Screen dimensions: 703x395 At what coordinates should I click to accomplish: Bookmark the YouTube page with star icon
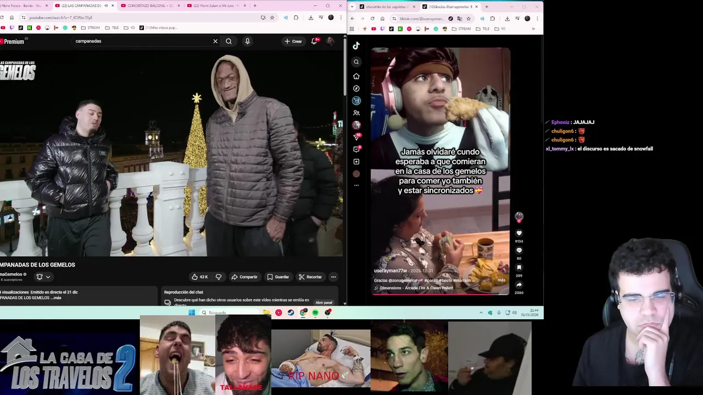point(272,18)
